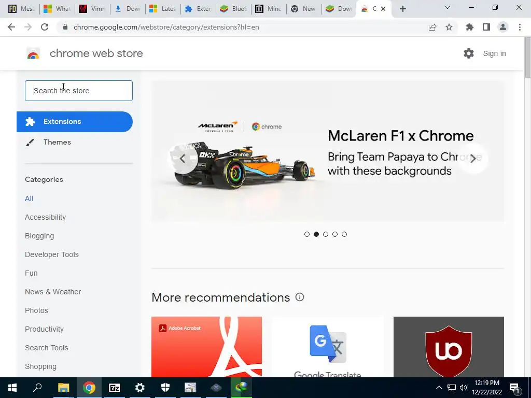This screenshot has width=531, height=398.
Task: Open the Extensions puzzle icon in toolbar
Action: [470, 27]
